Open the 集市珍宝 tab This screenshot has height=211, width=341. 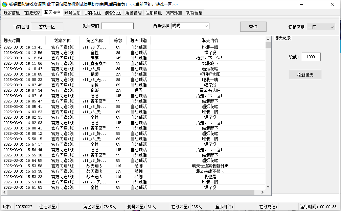(174, 13)
